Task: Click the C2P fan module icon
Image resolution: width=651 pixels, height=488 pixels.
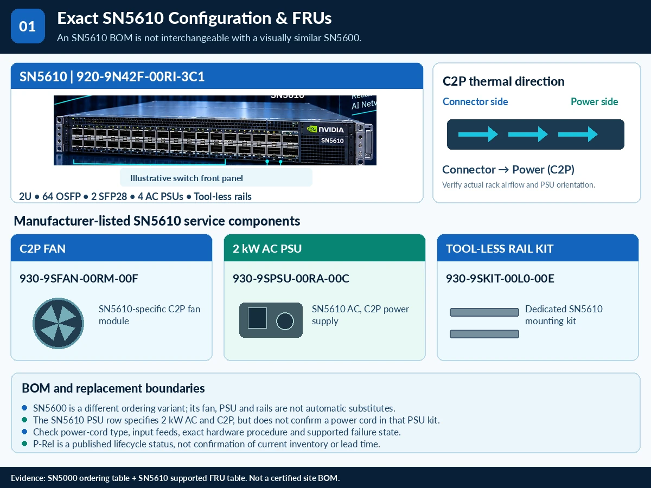Action: pyautogui.click(x=59, y=323)
